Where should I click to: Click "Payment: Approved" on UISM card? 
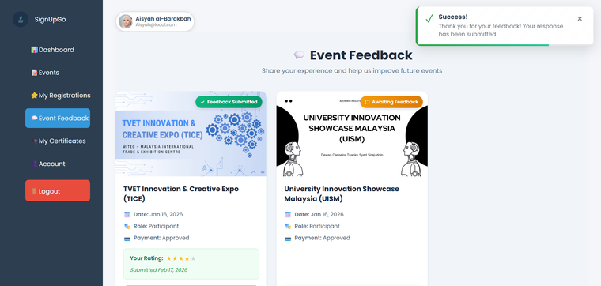point(323,238)
